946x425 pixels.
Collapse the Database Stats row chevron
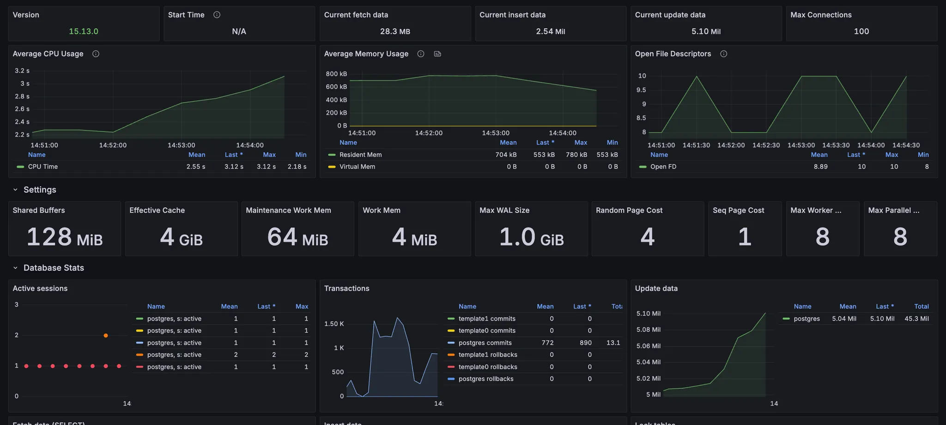(15, 268)
